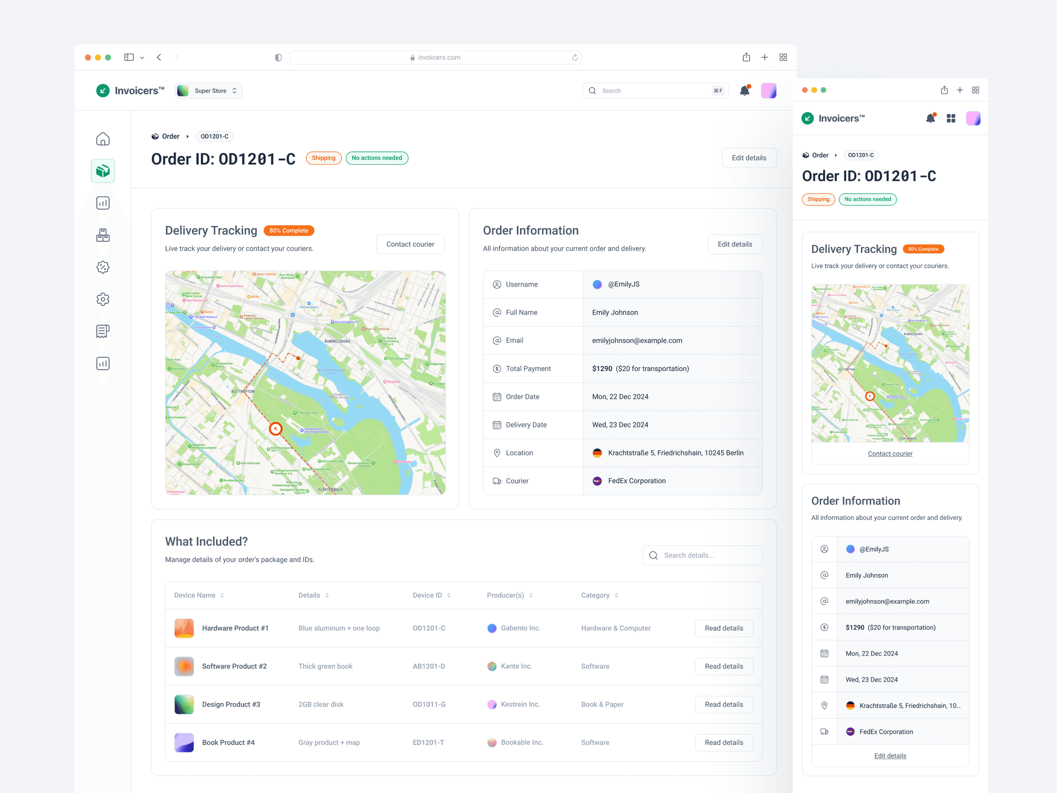Click the discount badge sidebar icon
The height and width of the screenshot is (793, 1057).
click(103, 267)
